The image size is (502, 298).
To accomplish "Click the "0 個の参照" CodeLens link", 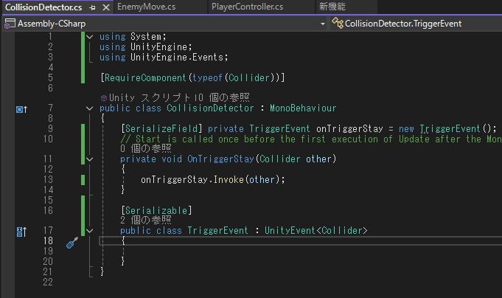I will [145, 148].
